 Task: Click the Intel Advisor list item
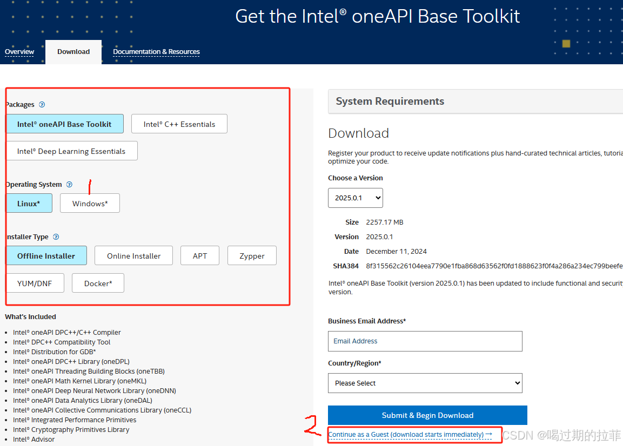pyautogui.click(x=34, y=440)
